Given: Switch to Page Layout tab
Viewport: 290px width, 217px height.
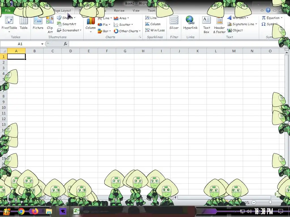Looking at the screenshot, I should pos(62,10).
